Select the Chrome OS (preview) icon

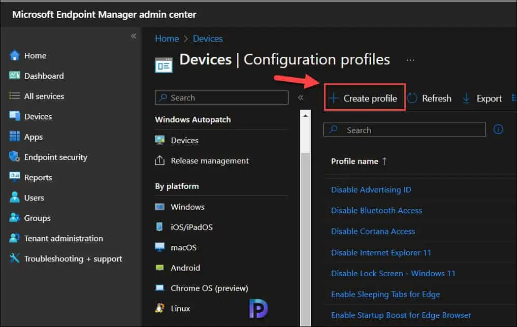[x=160, y=288]
